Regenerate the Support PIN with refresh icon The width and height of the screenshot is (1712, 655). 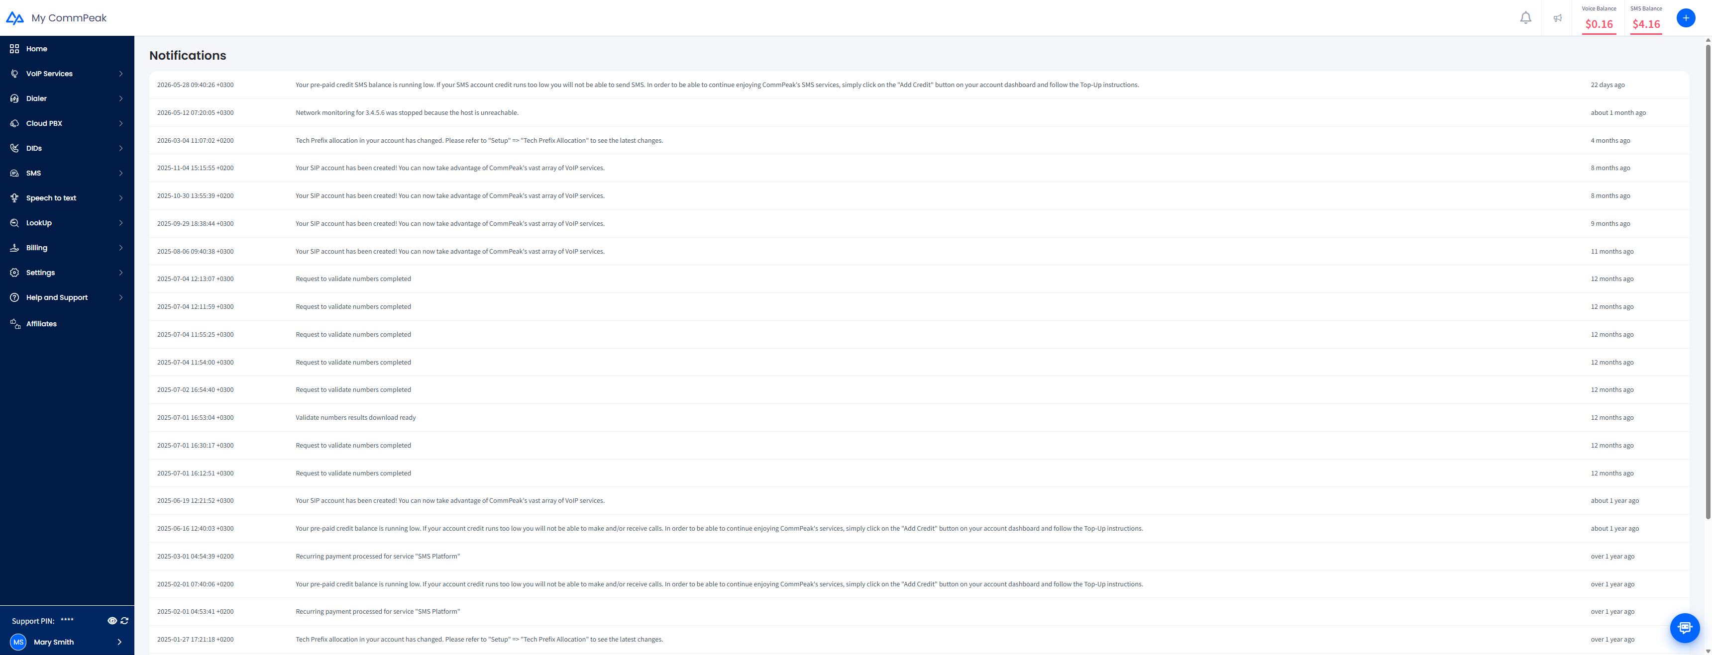coord(124,621)
